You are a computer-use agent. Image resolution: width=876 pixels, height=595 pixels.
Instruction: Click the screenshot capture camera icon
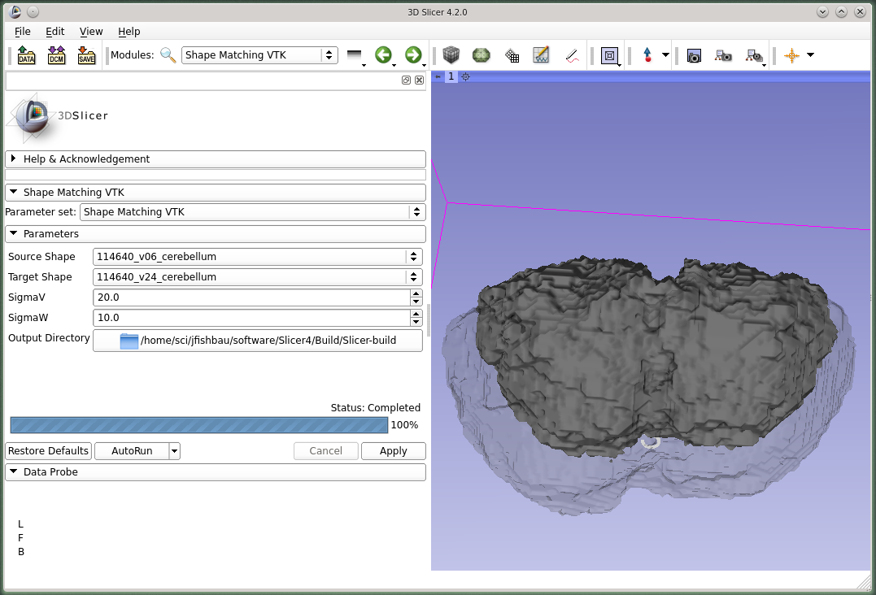point(694,55)
